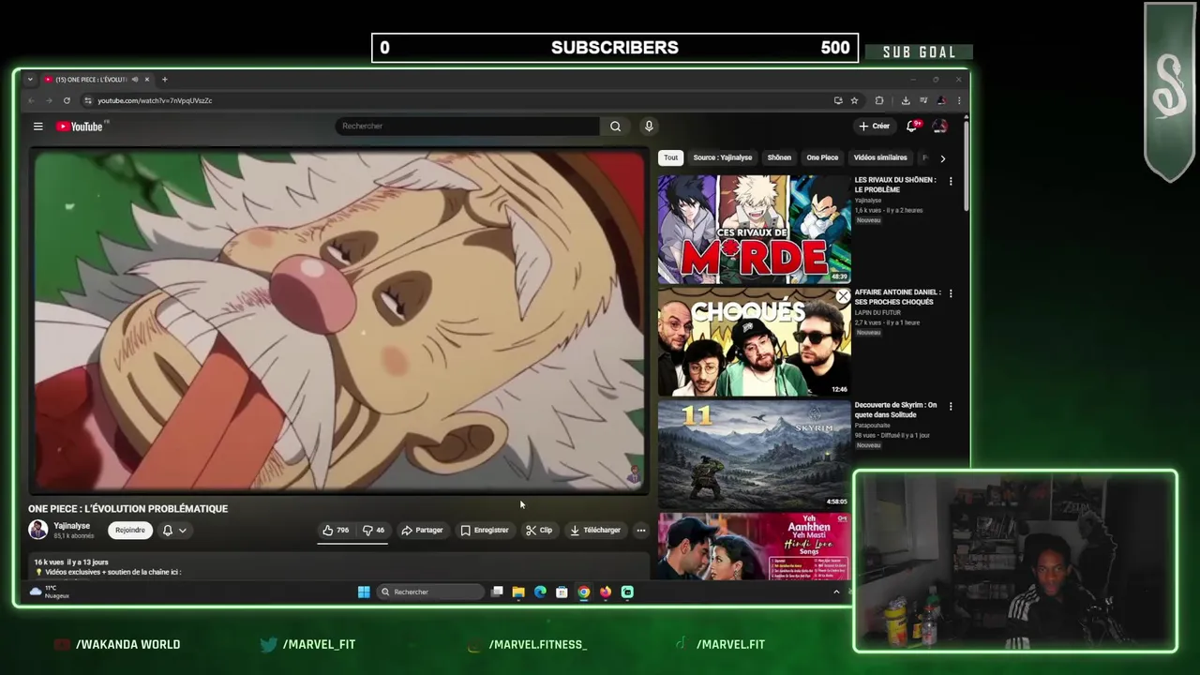Image resolution: width=1200 pixels, height=675 pixels.
Task: Open Yajinalyse channel name link
Action: pos(72,526)
